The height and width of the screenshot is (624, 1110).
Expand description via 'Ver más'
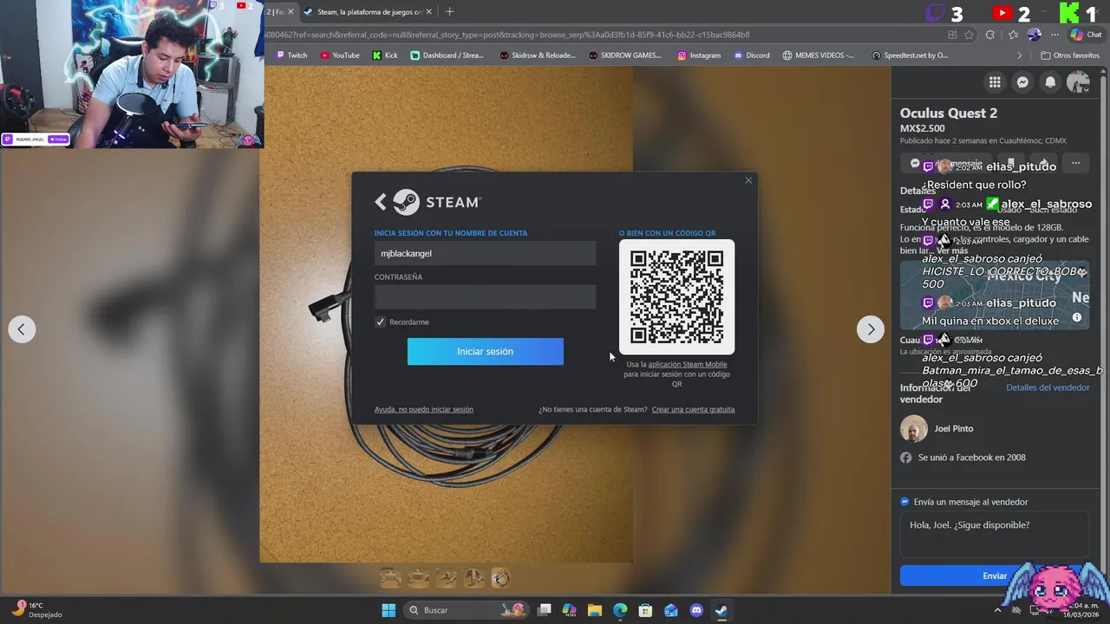point(952,250)
